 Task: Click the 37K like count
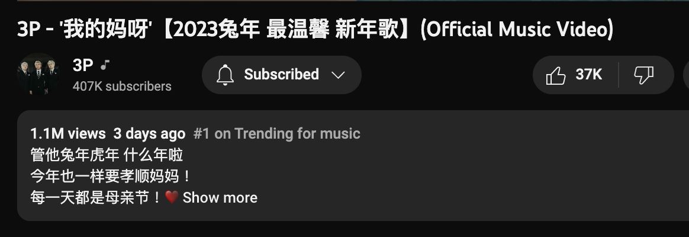tap(588, 75)
